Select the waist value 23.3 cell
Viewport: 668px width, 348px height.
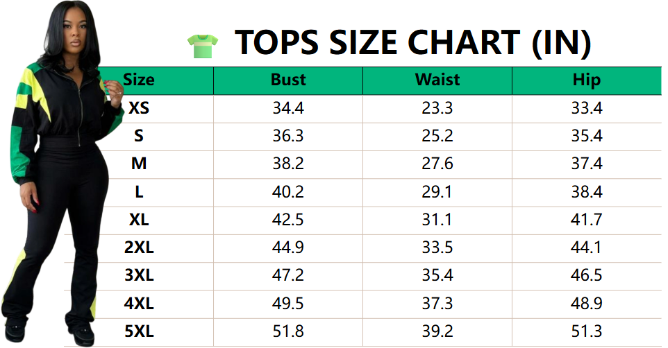tap(437, 108)
